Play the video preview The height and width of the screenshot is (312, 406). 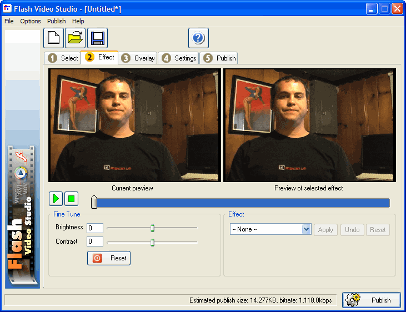point(56,199)
